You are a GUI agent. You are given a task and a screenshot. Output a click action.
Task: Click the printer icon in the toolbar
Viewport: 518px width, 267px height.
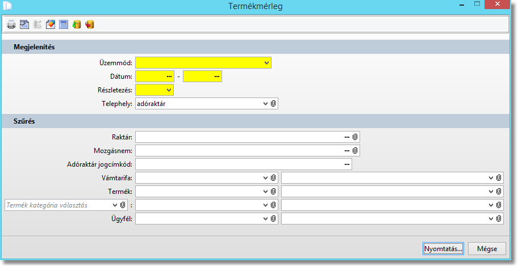pos(11,24)
